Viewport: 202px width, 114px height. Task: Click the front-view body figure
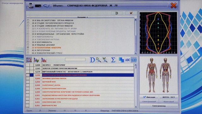[x=152, y=75]
